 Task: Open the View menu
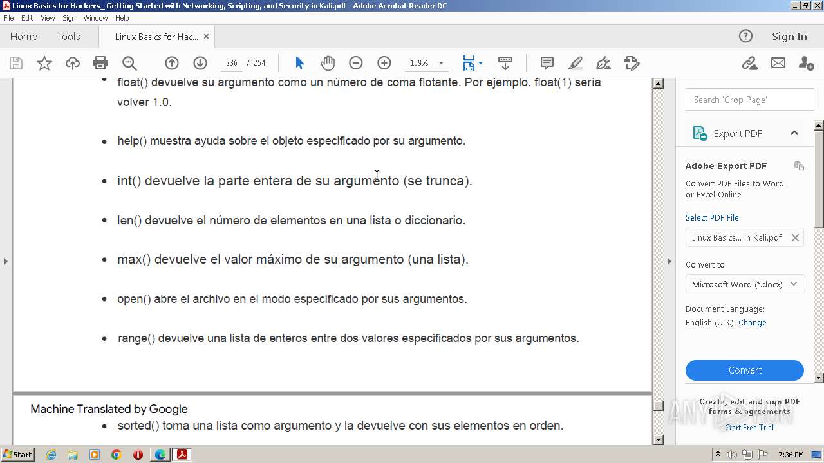click(48, 18)
